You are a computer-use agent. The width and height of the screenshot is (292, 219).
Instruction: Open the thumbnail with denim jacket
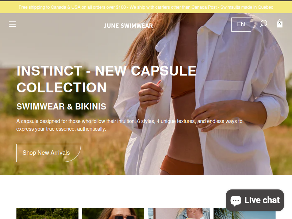(179, 214)
